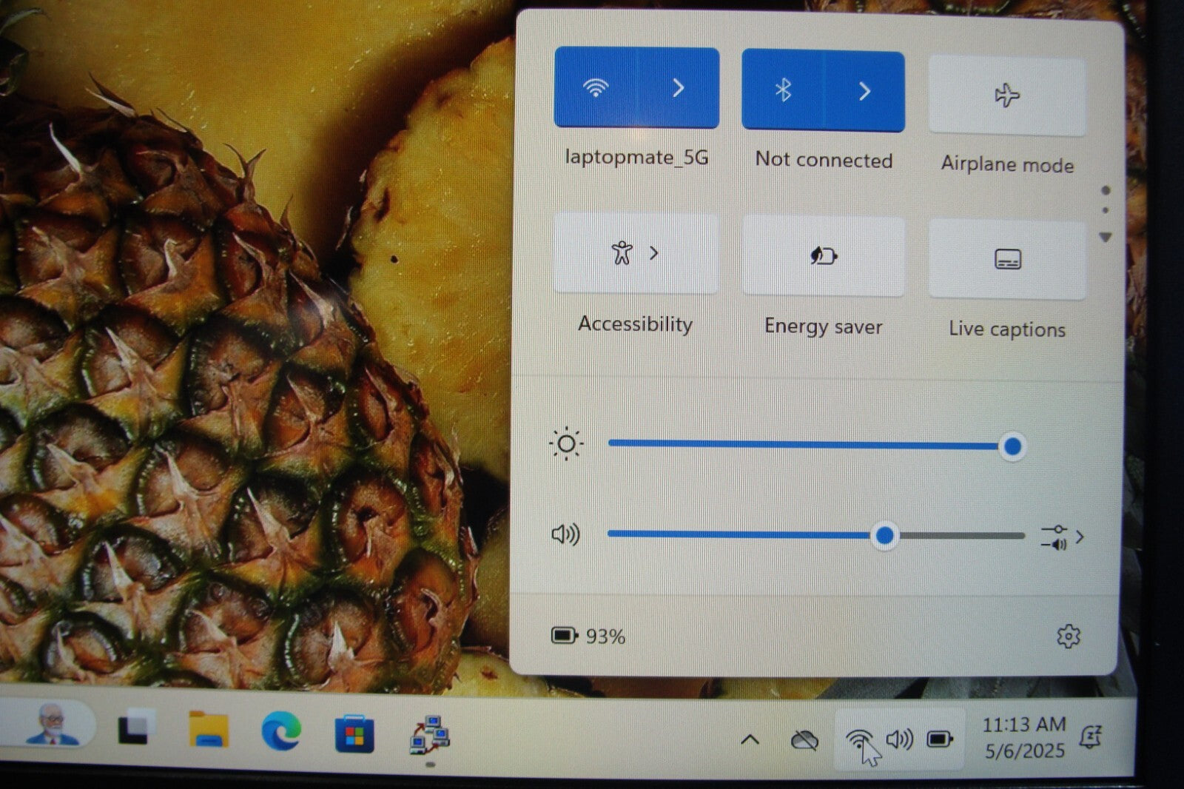Toggle Bluetooth off in quick settings
Image resolution: width=1184 pixels, height=789 pixels.
coord(783,91)
